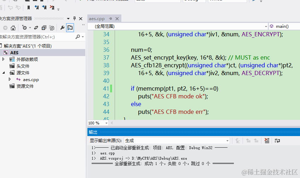Open pending changes filter icon
The width and height of the screenshot is (300, 178).
click(24, 27)
